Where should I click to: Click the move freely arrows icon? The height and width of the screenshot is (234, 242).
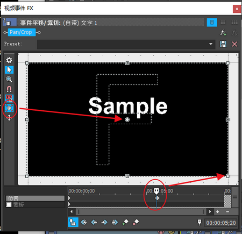pyautogui.click(x=9, y=117)
